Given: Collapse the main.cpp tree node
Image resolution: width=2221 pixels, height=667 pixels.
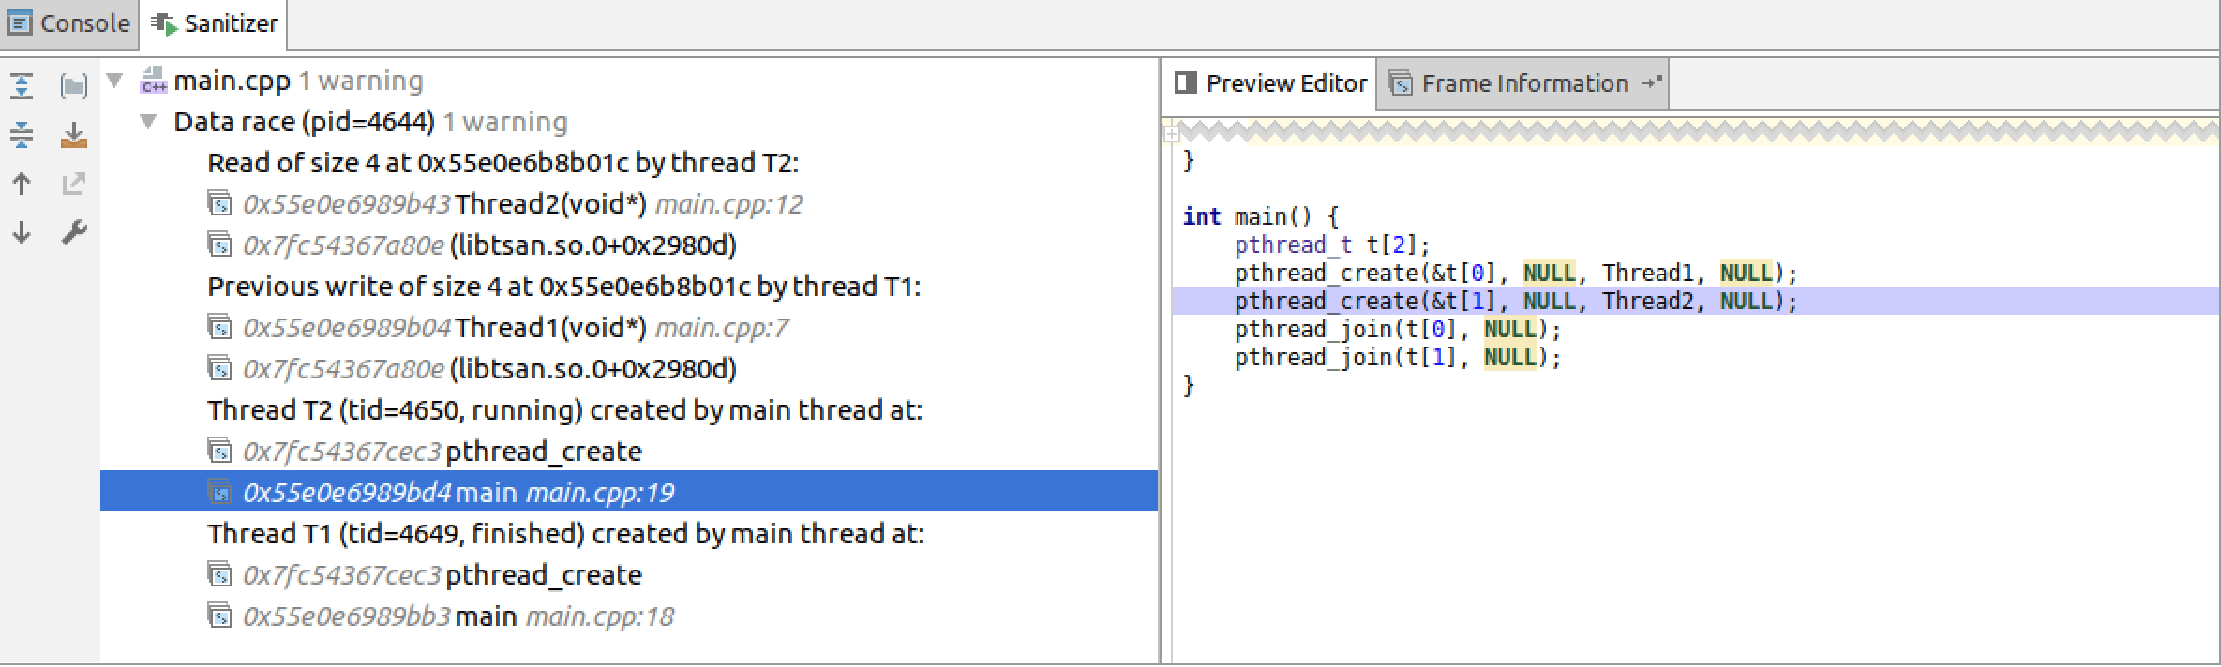Looking at the screenshot, I should tap(115, 81).
